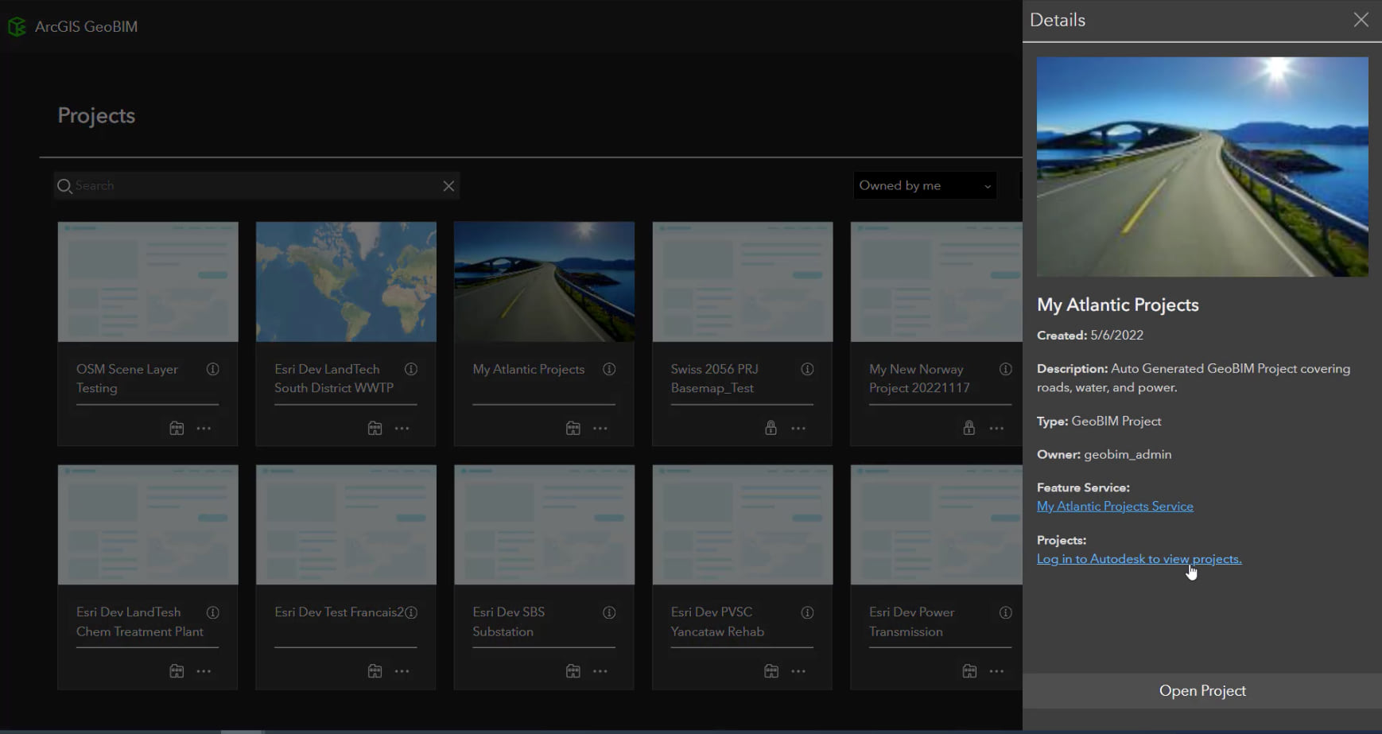The image size is (1382, 734).
Task: Click the ArcGIS GeoBIM logo icon
Action: click(17, 27)
